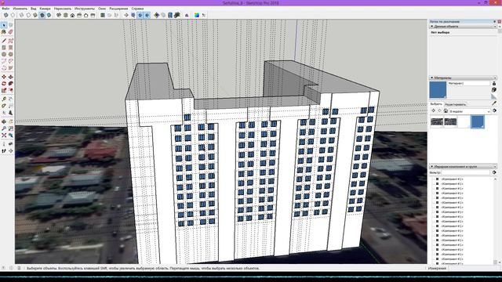Choose the Polygon drawing tool
This screenshot has height=282, width=502.
tap(10, 54)
